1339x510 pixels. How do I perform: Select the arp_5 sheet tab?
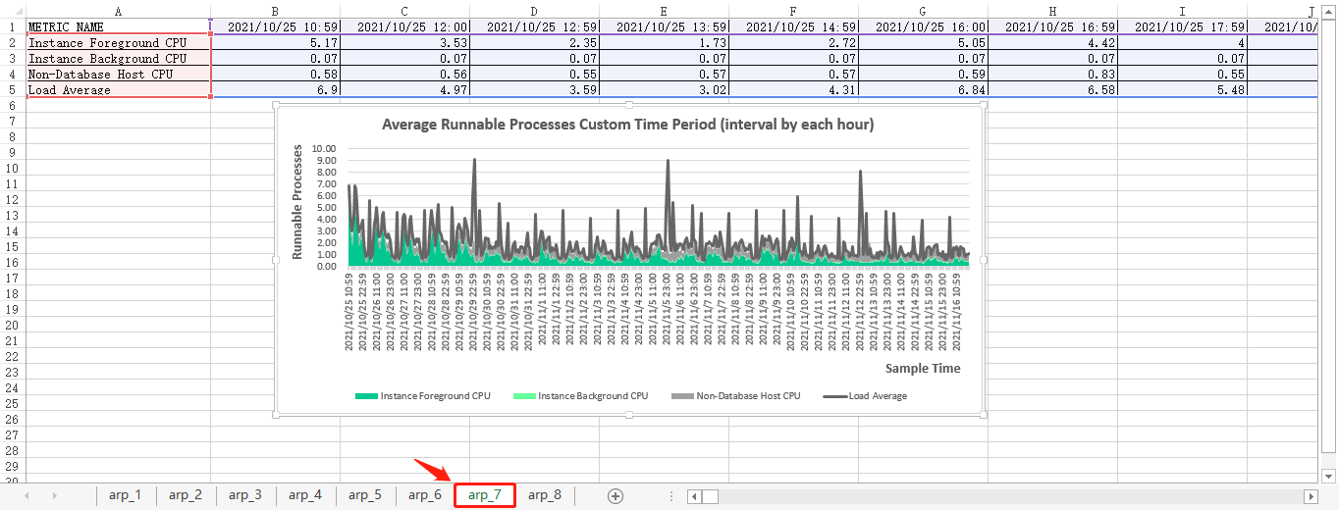pyautogui.click(x=365, y=495)
